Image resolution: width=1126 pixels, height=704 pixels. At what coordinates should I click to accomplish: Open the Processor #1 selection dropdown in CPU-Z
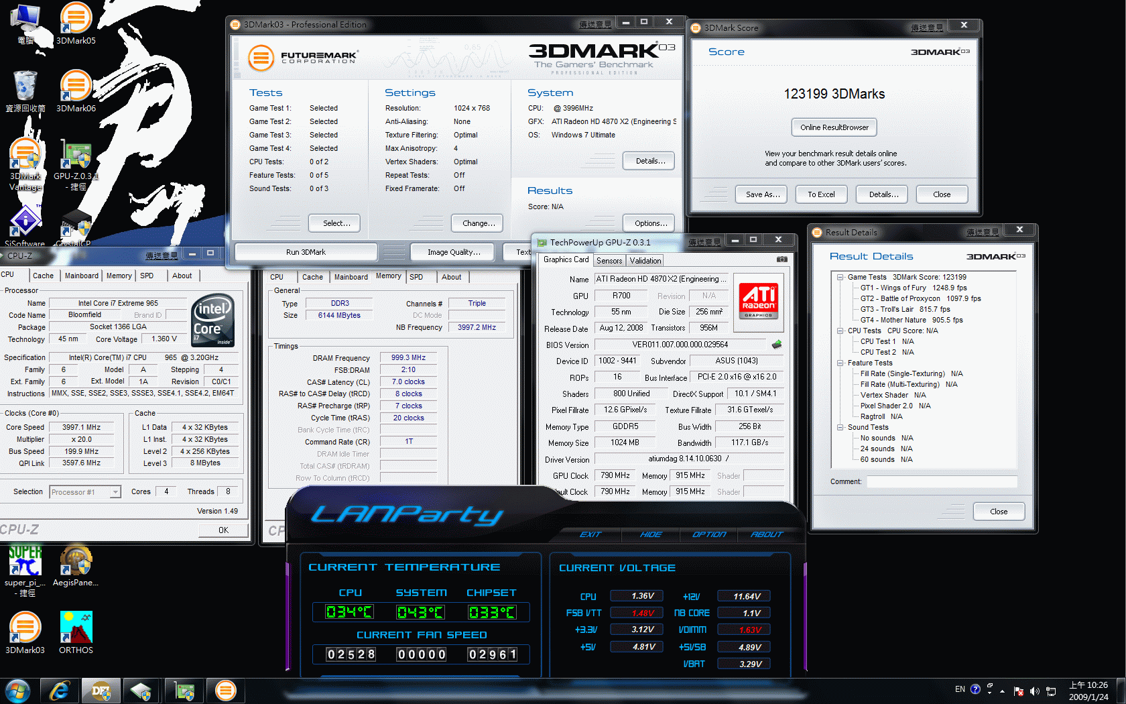(115, 492)
